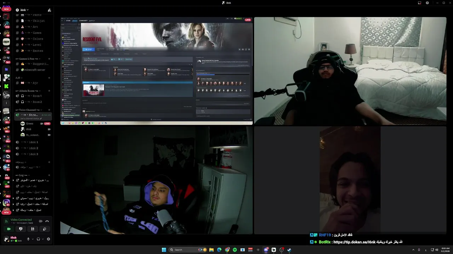The height and width of the screenshot is (254, 453).
Task: Add a channel to Log category
Action: point(49,175)
